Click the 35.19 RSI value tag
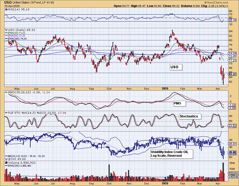This screenshot has height=186, width=239. pyautogui.click(x=233, y=20)
